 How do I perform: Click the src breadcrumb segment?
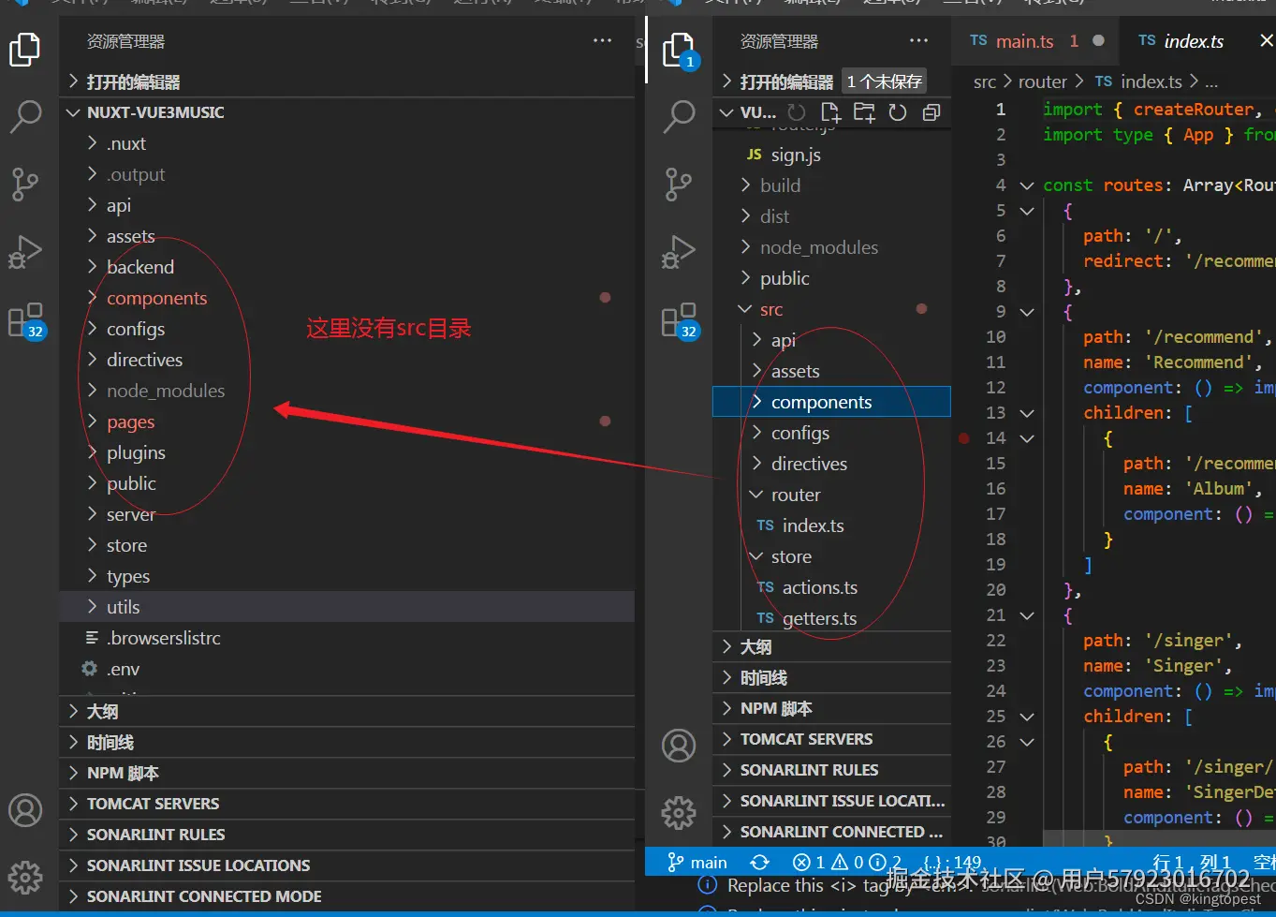[x=985, y=81]
